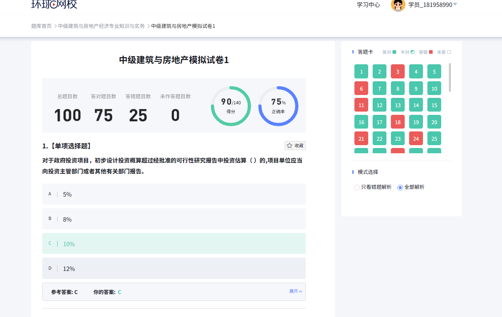Toggle the 展开 answer explanation expander
This screenshot has width=502, height=317.
point(295,291)
